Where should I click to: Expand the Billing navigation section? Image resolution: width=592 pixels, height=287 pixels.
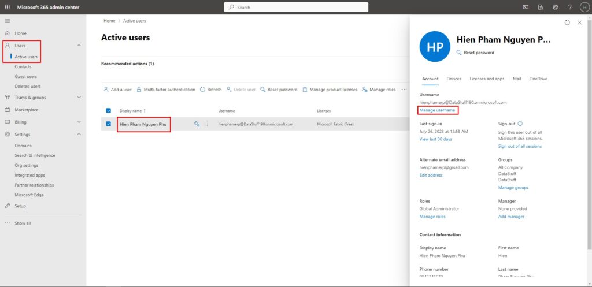tap(79, 122)
